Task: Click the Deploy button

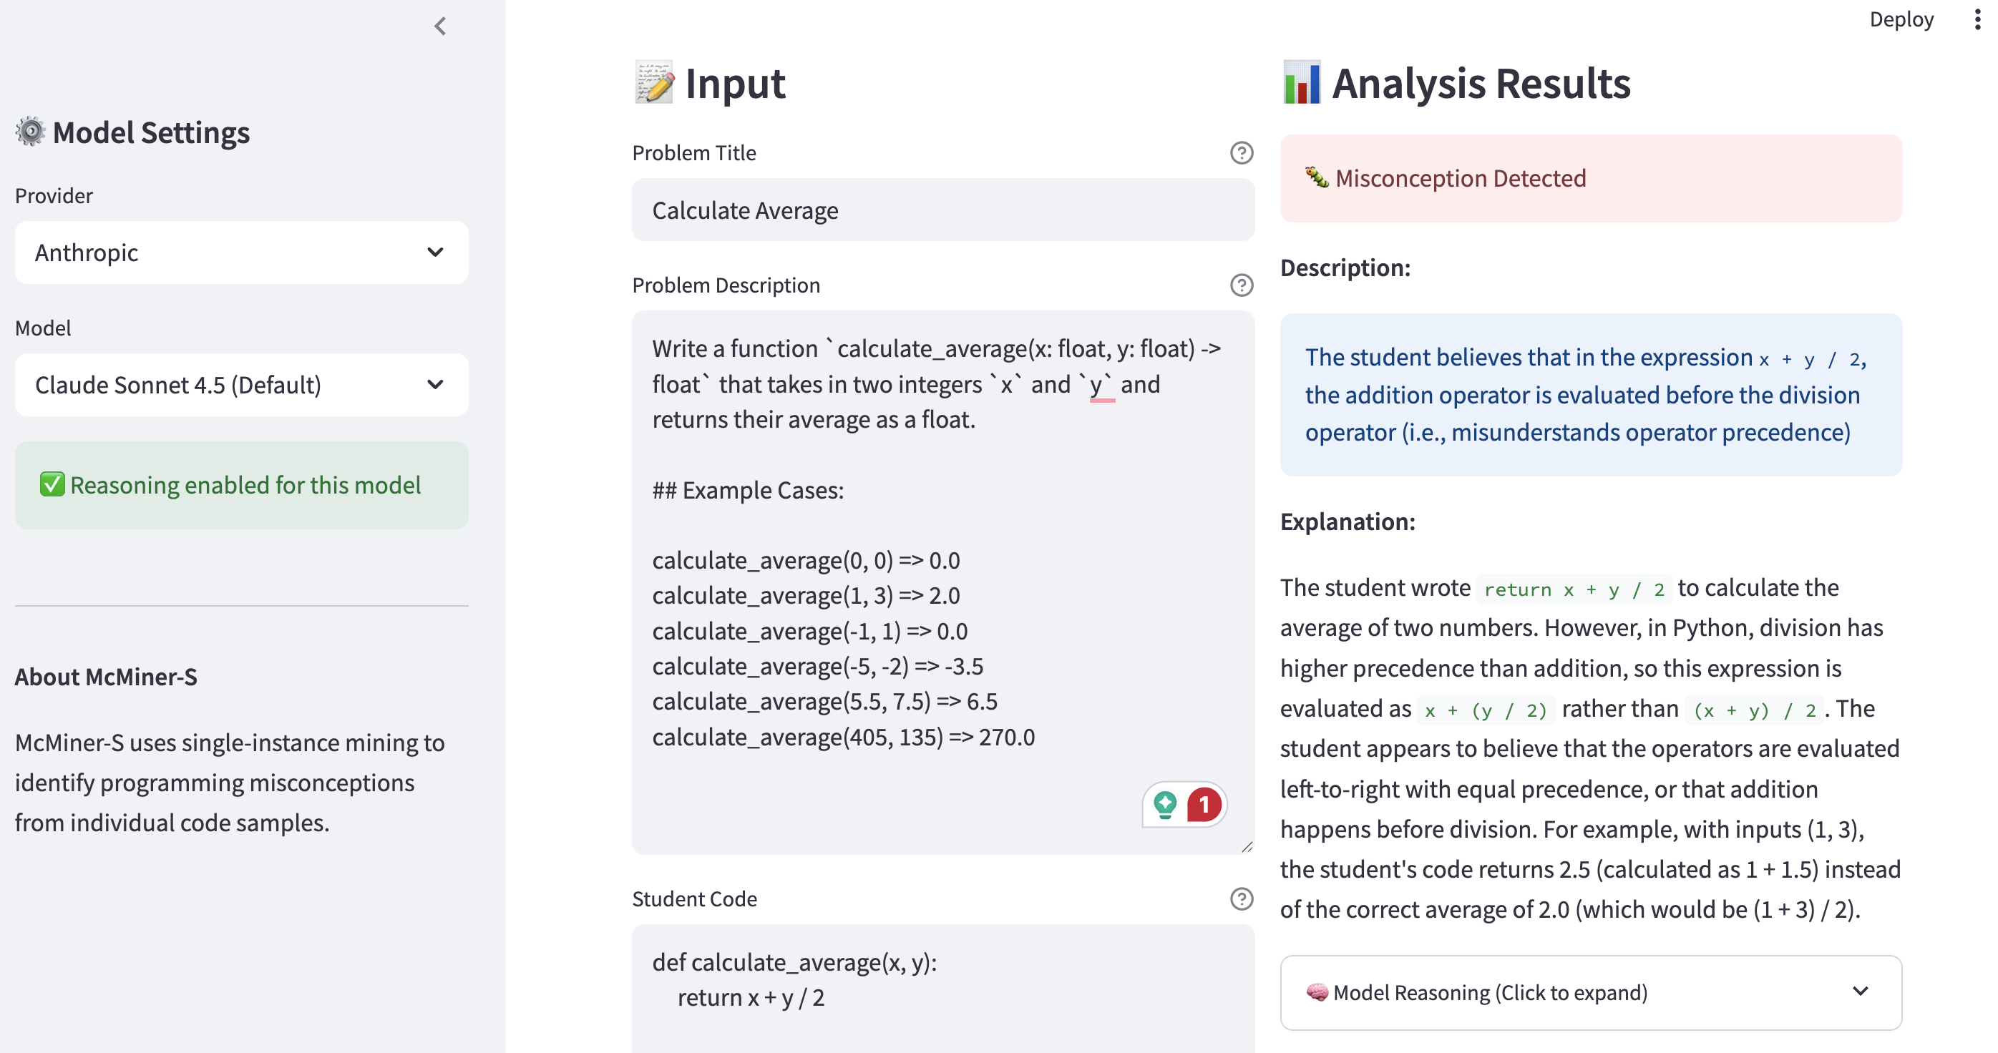Action: click(x=1901, y=19)
